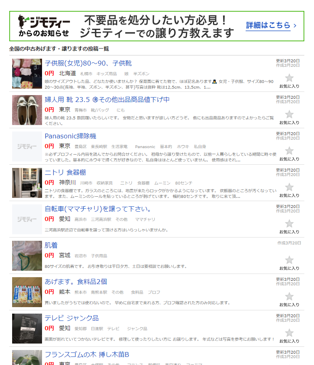Toggle the 肌着 listing favorite star

[x=289, y=260]
